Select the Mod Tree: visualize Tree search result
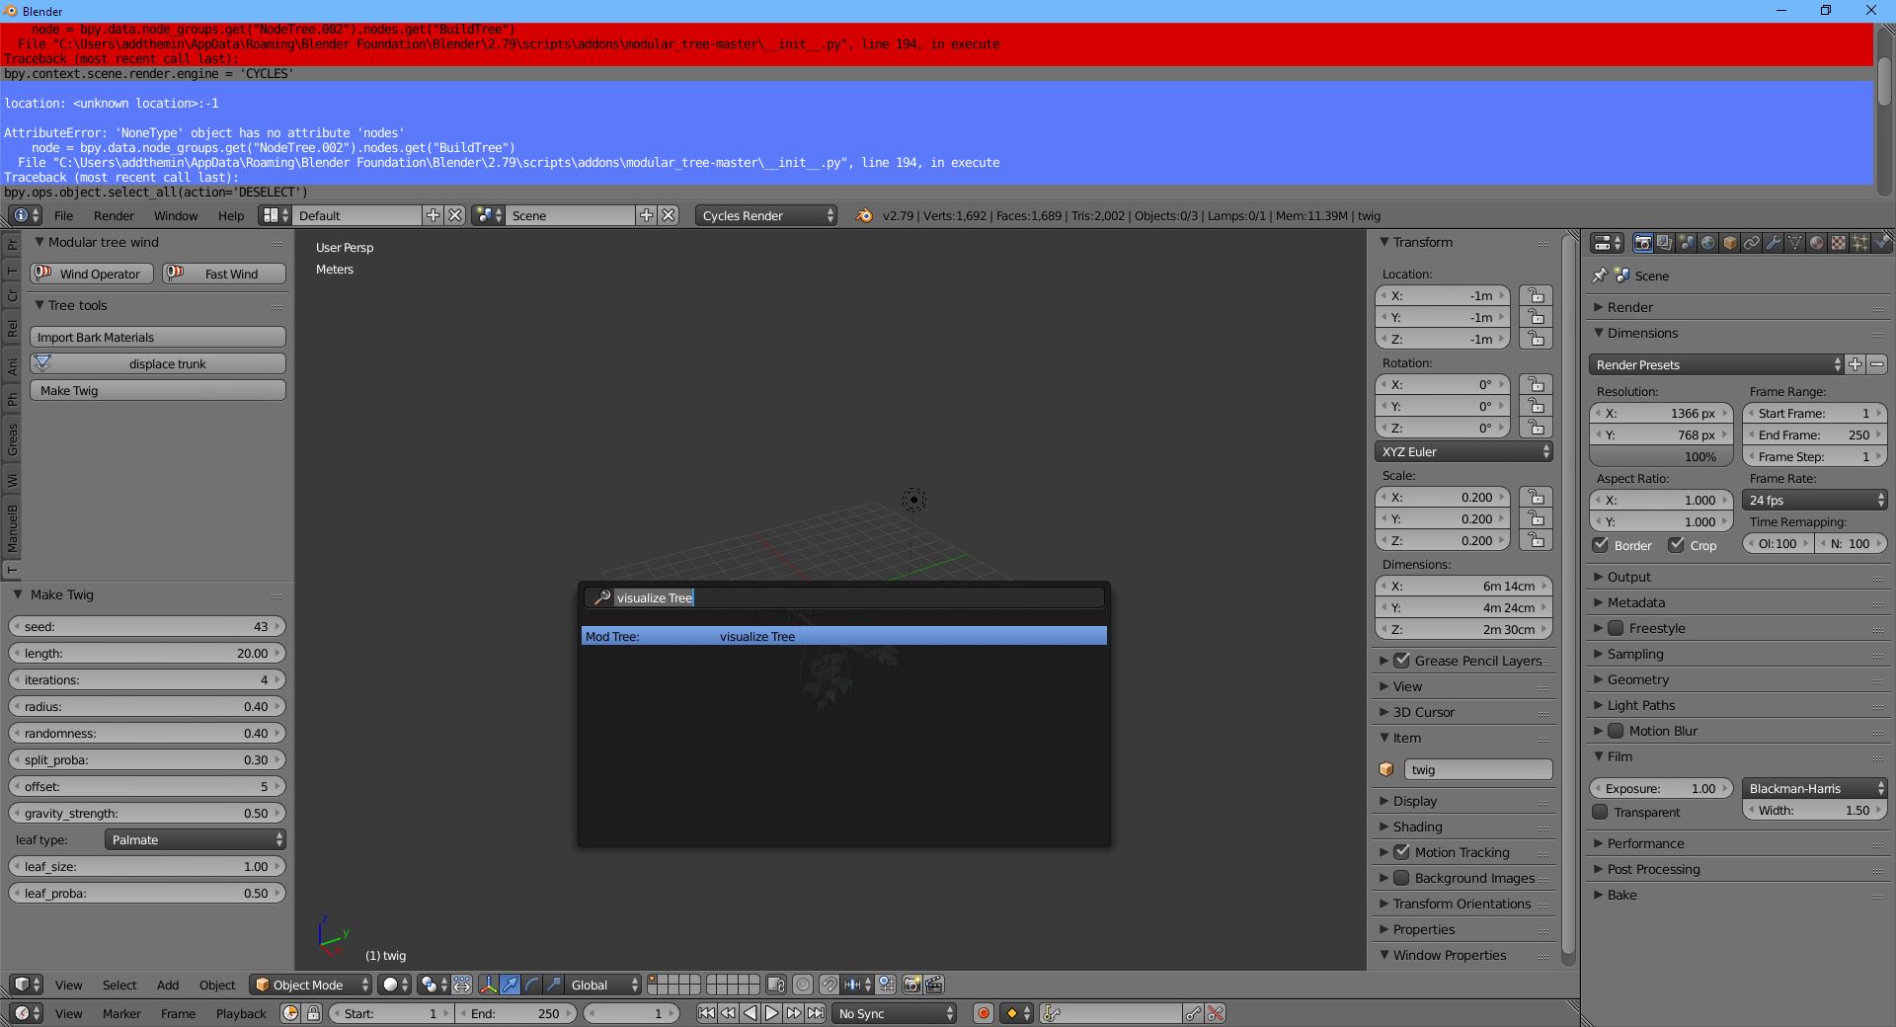The image size is (1896, 1027). [x=844, y=636]
